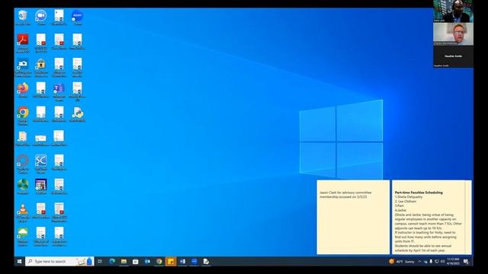Open the notifications action center icon
The image size is (488, 274).
click(x=466, y=262)
